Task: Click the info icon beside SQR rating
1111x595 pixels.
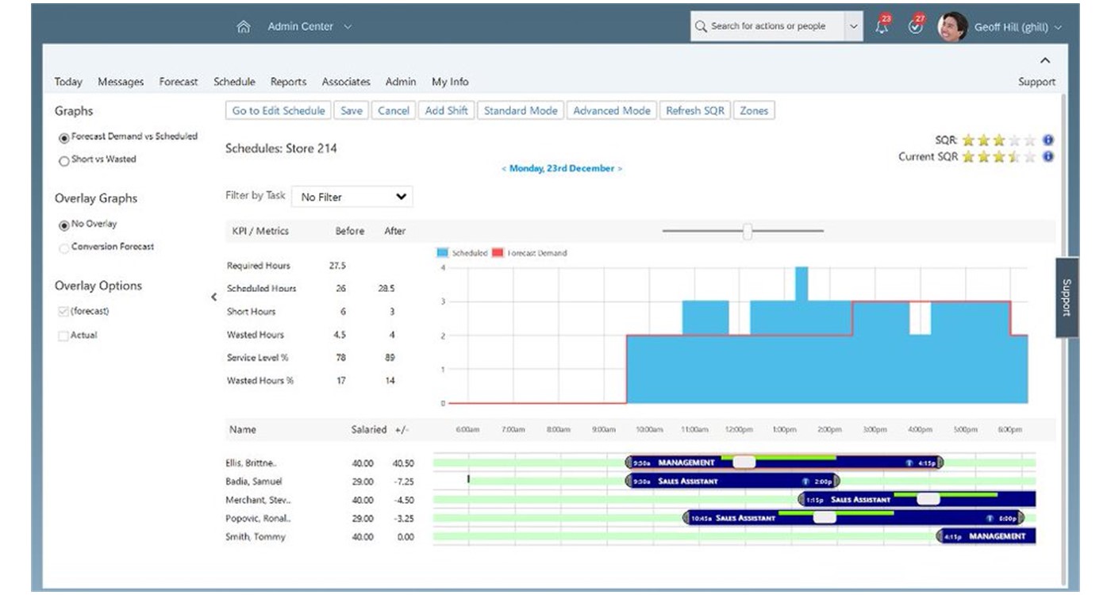Action: tap(1048, 140)
